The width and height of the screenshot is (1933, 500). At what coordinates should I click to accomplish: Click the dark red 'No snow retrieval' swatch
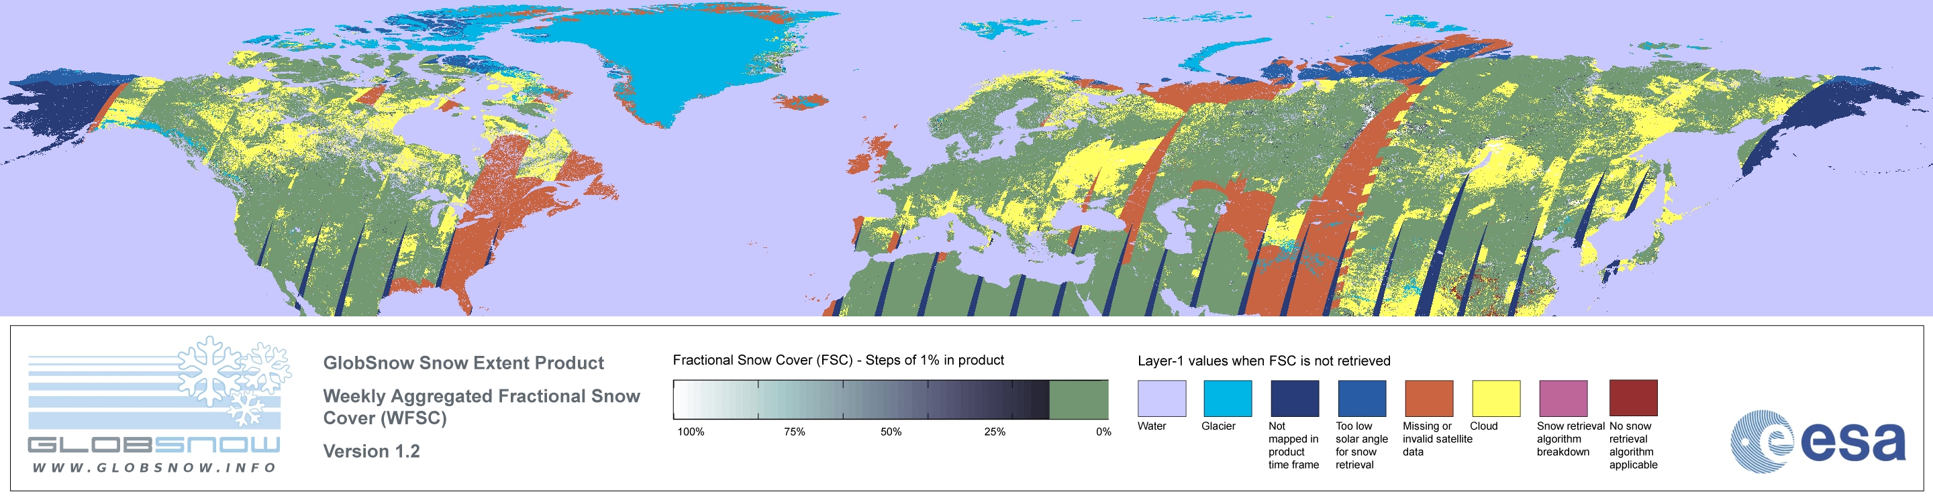(1634, 398)
